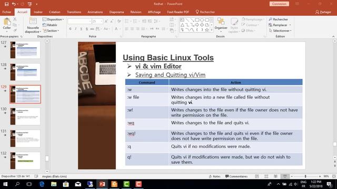Open Windows Start menu
Screen dimensions: 337x189
(5, 184)
